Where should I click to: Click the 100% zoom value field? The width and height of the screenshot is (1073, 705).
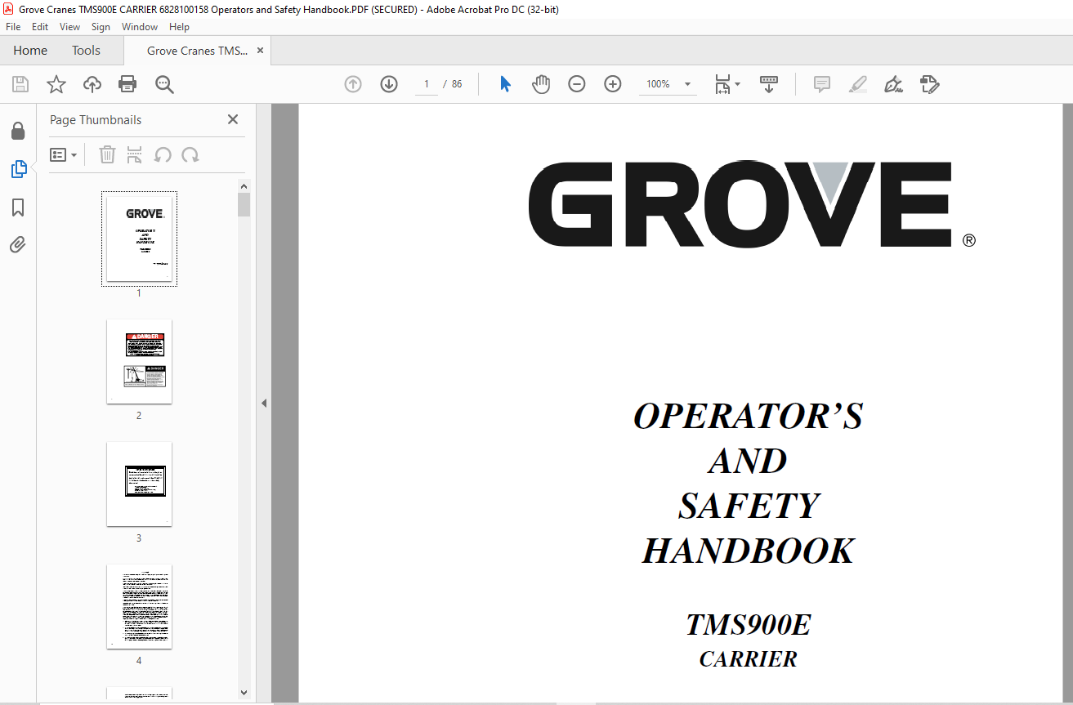pos(659,84)
